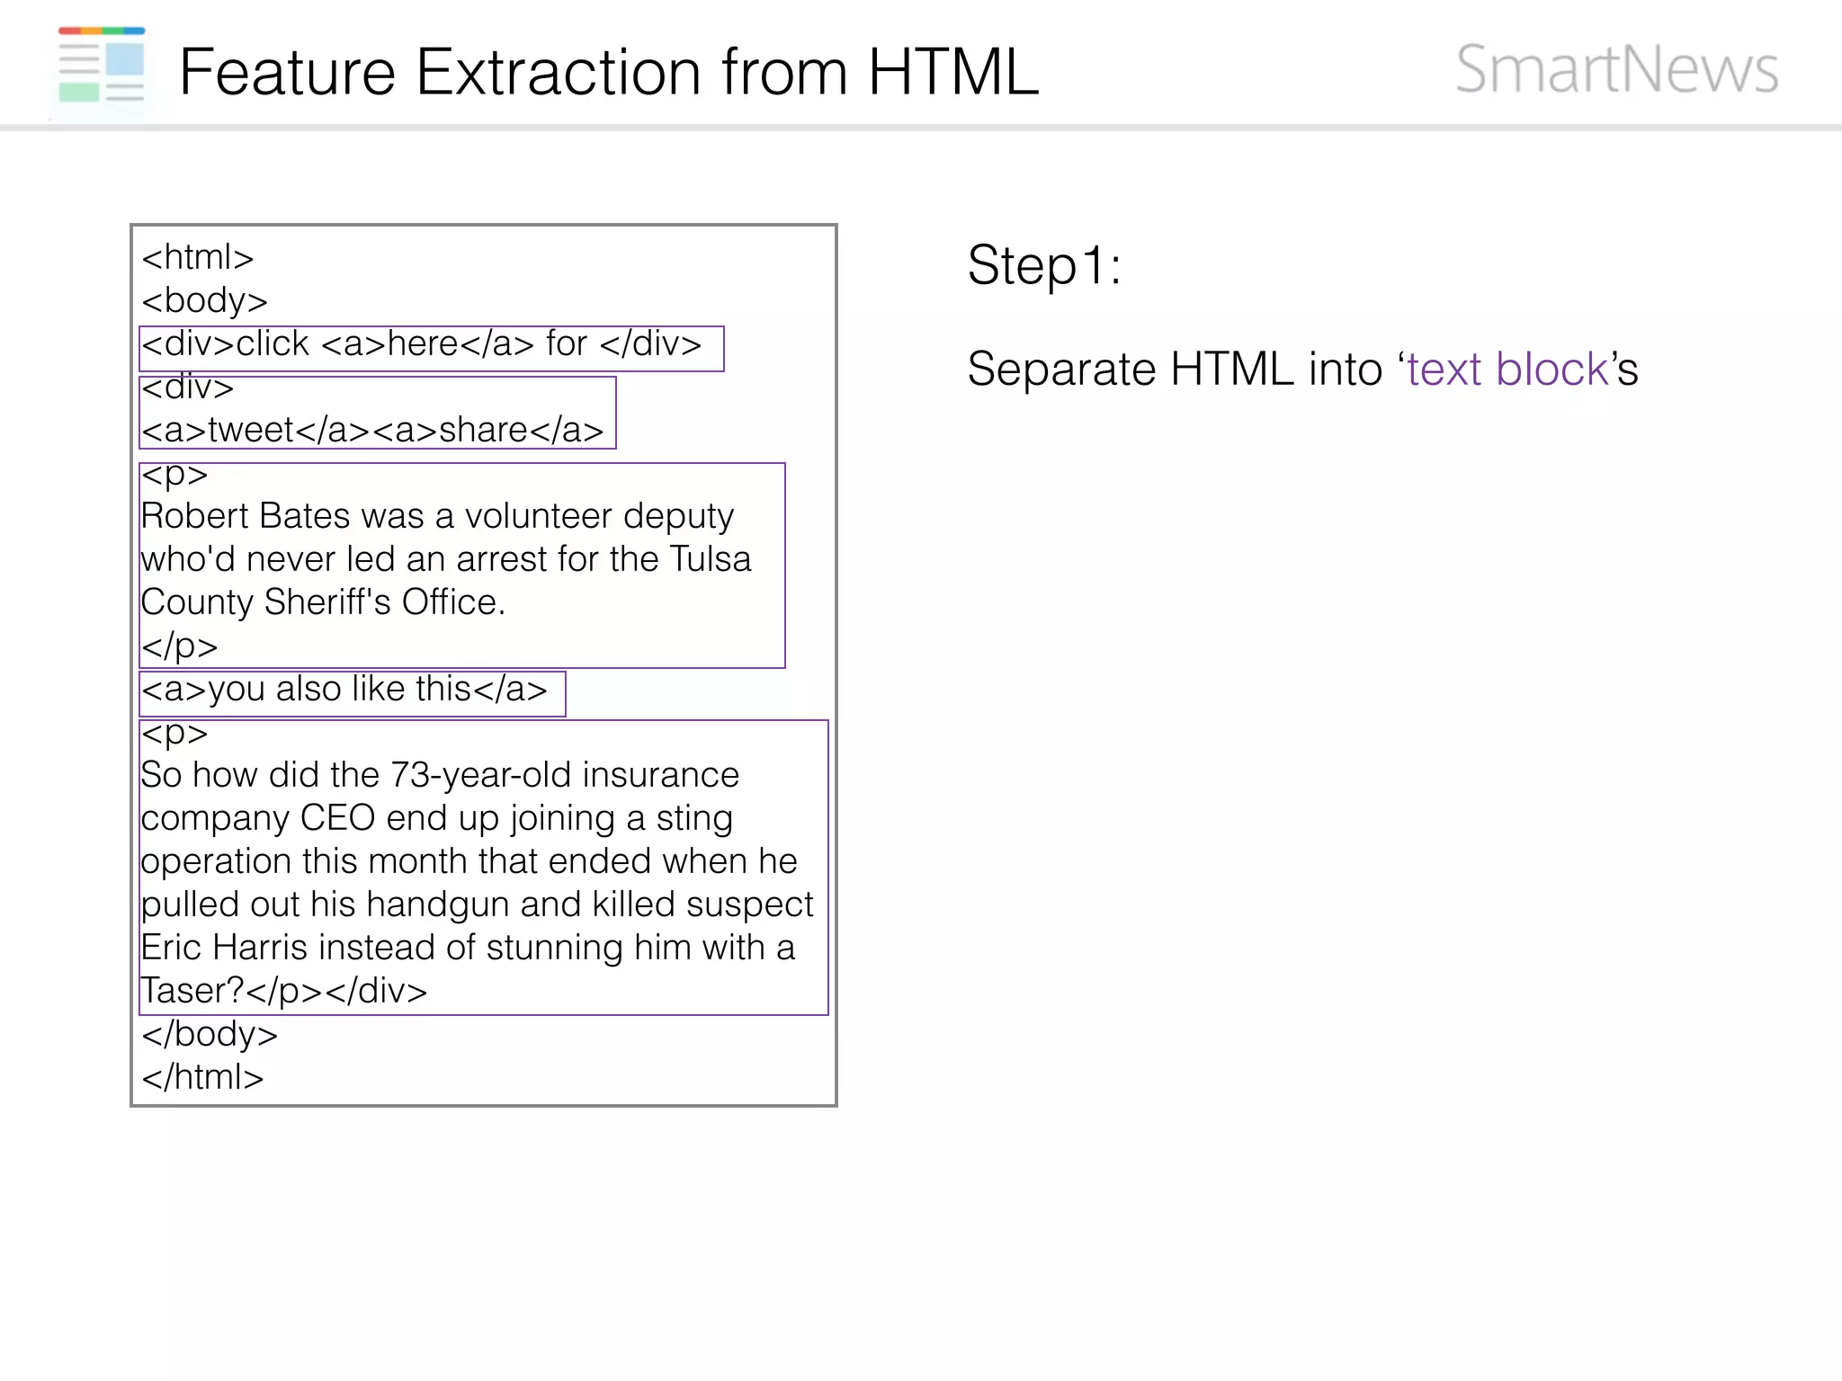Click the SmartNews wordmark in the header
Screen dimensions: 1842x1381
coord(1616,68)
